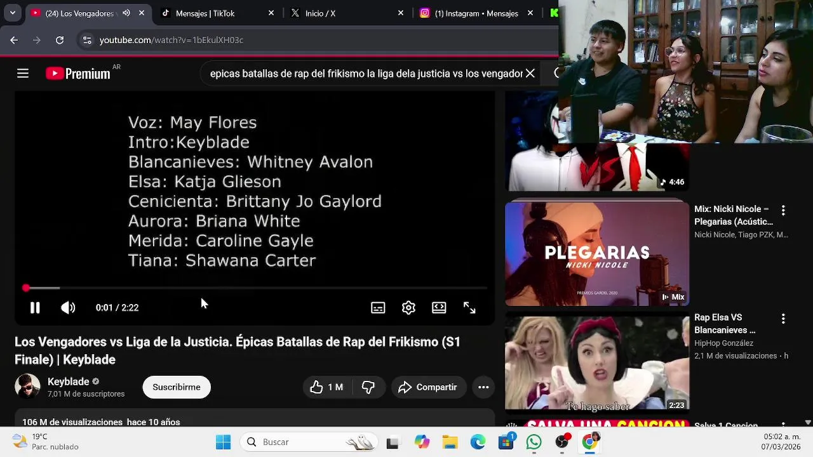Click the Buscar taskbar search box
The width and height of the screenshot is (813, 457).
point(310,442)
